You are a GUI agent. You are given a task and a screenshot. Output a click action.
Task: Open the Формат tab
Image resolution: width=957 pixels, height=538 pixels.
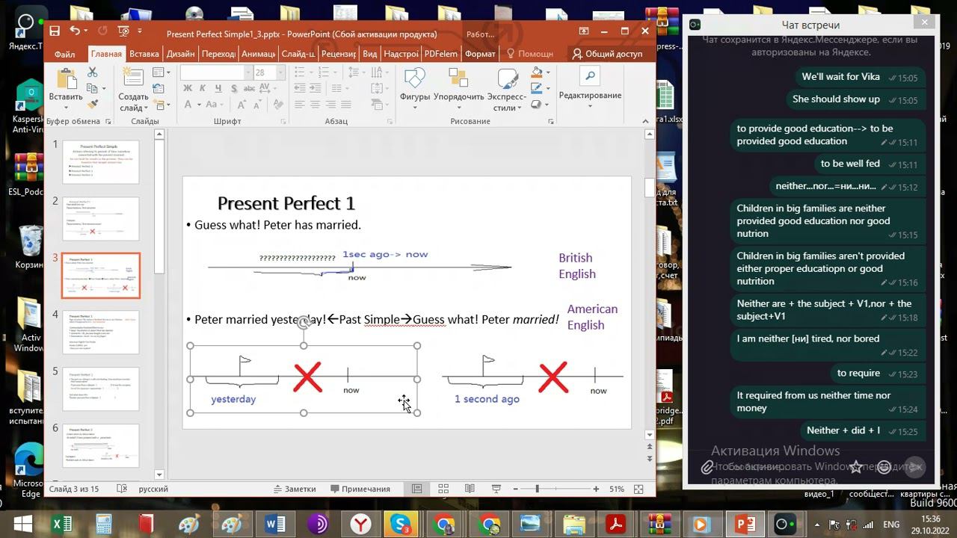[x=480, y=54]
